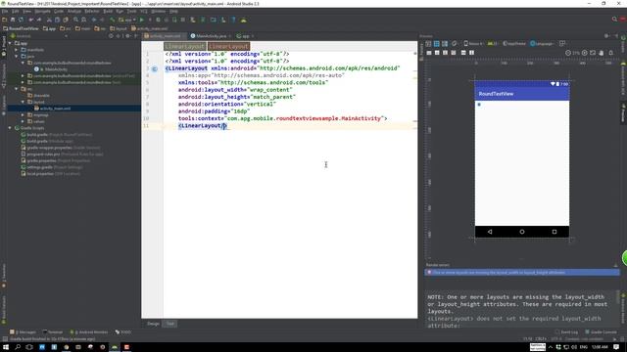Viewport: 627px width, 352px height.
Task: Click the Redo toolbar icon
Action: [39, 20]
